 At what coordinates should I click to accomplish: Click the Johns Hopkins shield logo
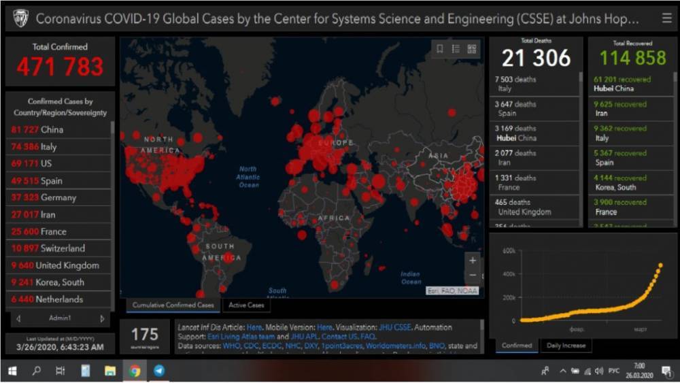20,18
